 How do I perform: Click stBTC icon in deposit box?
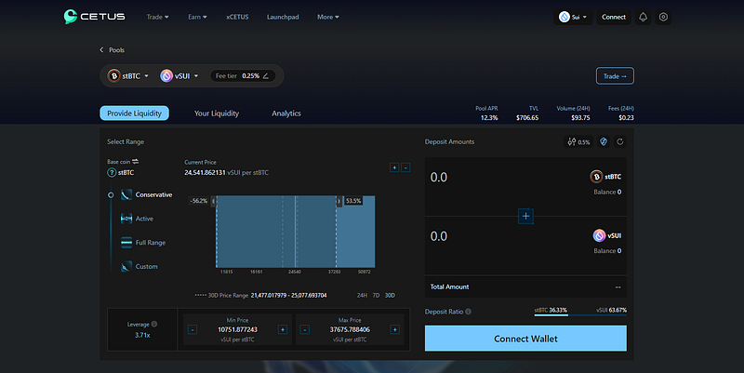pos(596,177)
